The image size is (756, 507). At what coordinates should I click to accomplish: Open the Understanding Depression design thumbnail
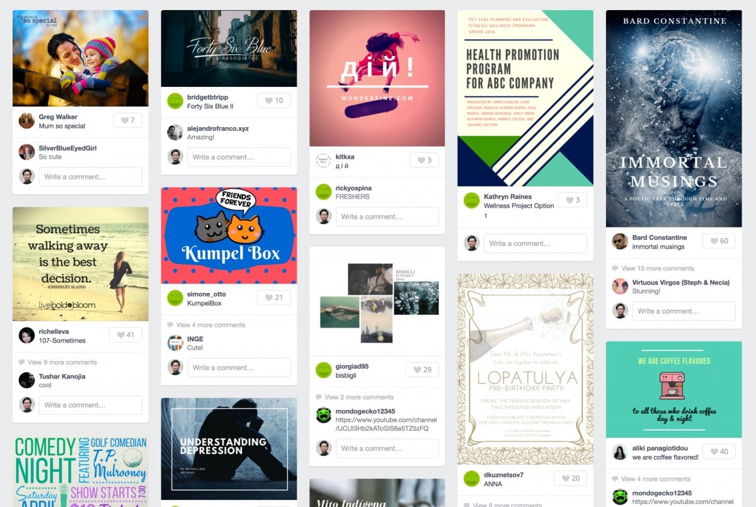(229, 448)
